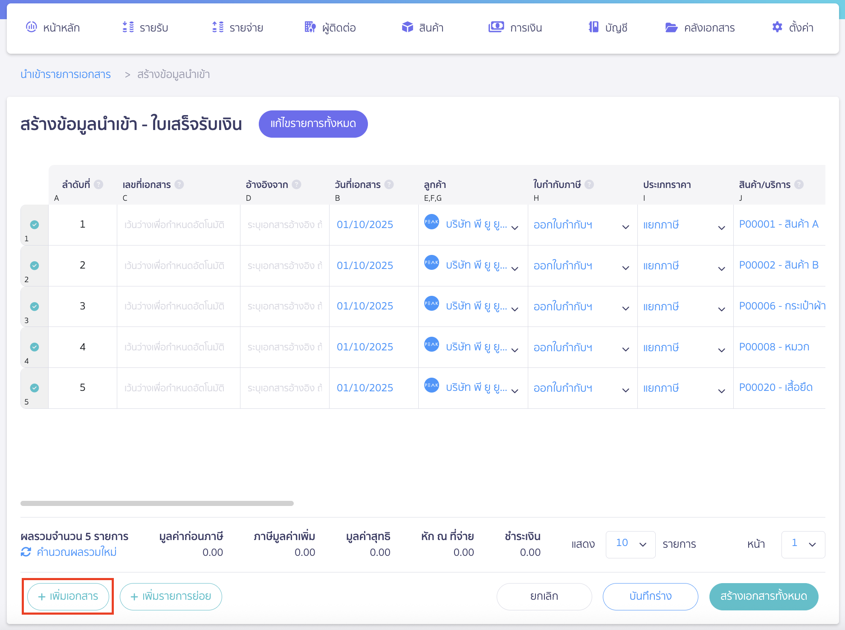Expand the row 2 แยกภาษี price type dropdown

click(721, 268)
